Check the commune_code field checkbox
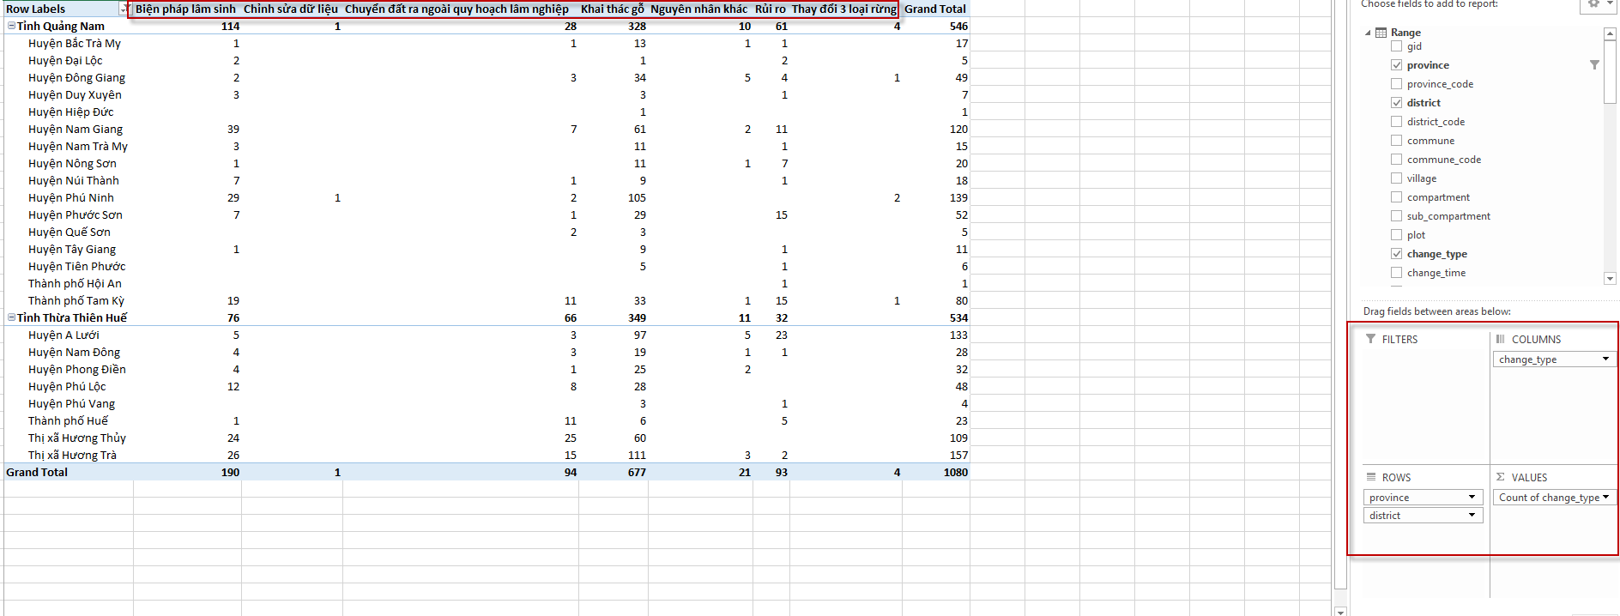The image size is (1620, 616). (x=1397, y=160)
